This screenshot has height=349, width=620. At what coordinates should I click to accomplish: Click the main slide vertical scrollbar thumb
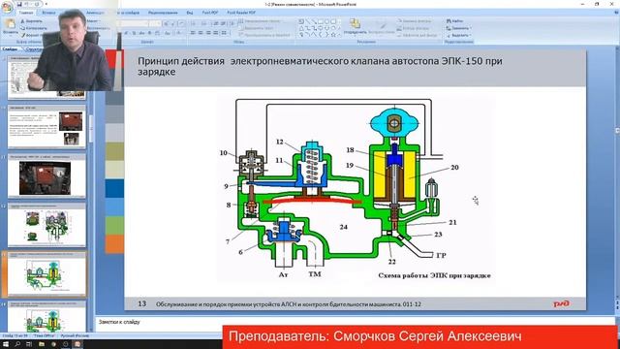pyautogui.click(x=617, y=131)
